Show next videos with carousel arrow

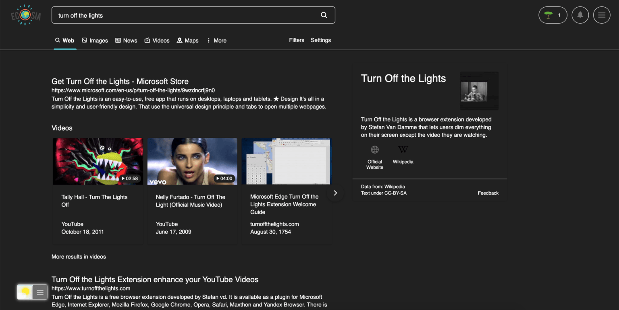(335, 193)
